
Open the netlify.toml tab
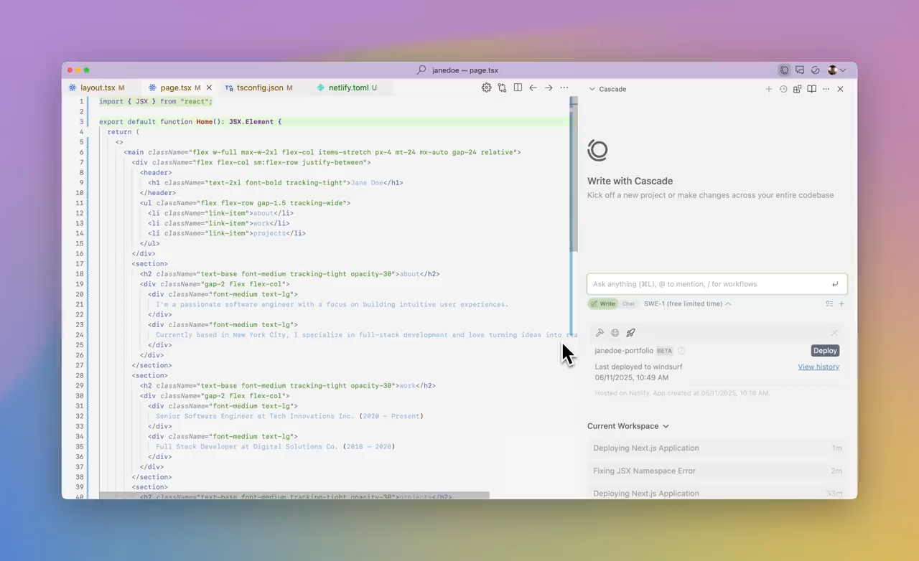(347, 88)
